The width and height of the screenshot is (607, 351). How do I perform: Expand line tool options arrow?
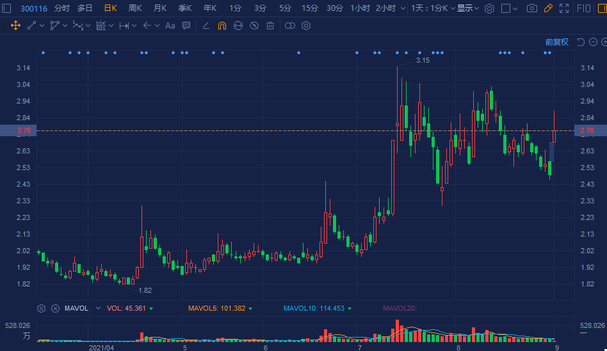point(42,26)
